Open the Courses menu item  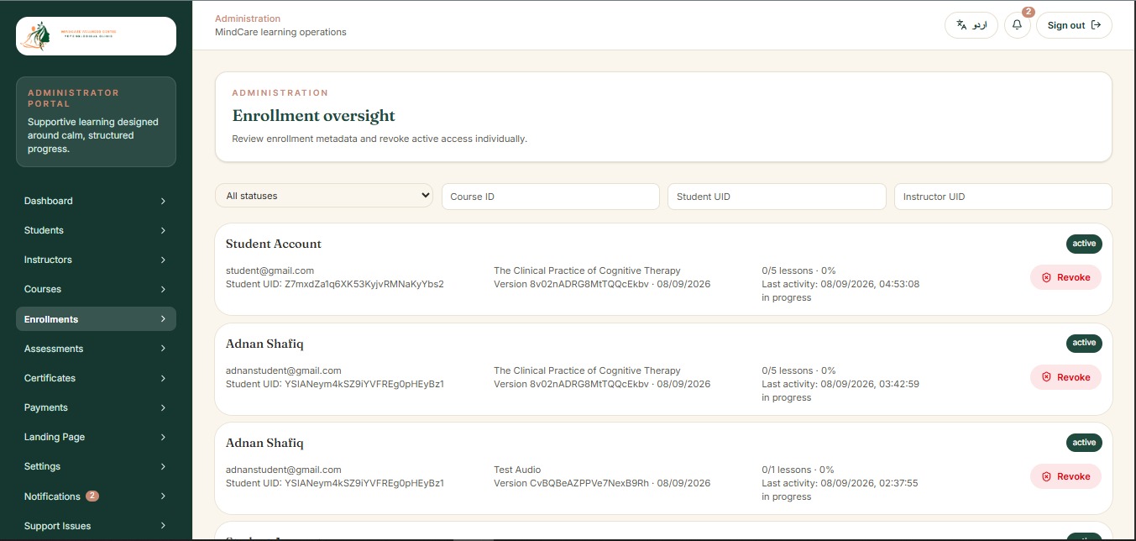coord(96,289)
